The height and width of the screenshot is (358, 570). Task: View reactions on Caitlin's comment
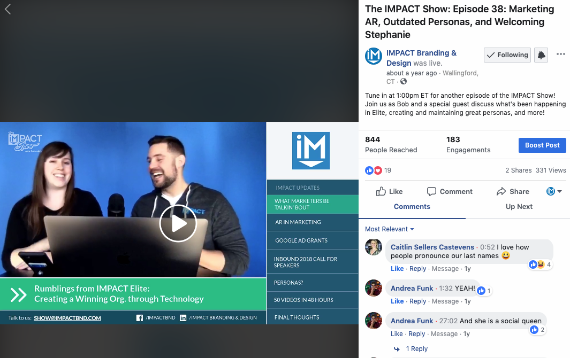(x=540, y=264)
